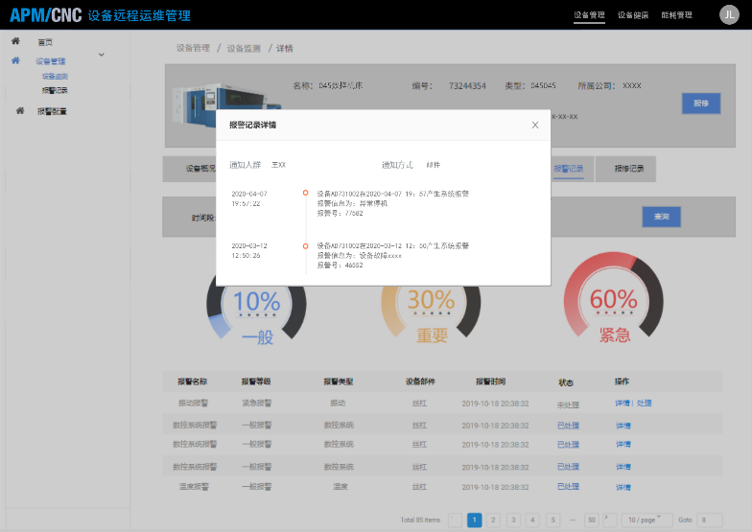
Task: Switch to 设备健康 top menu
Action: [633, 15]
